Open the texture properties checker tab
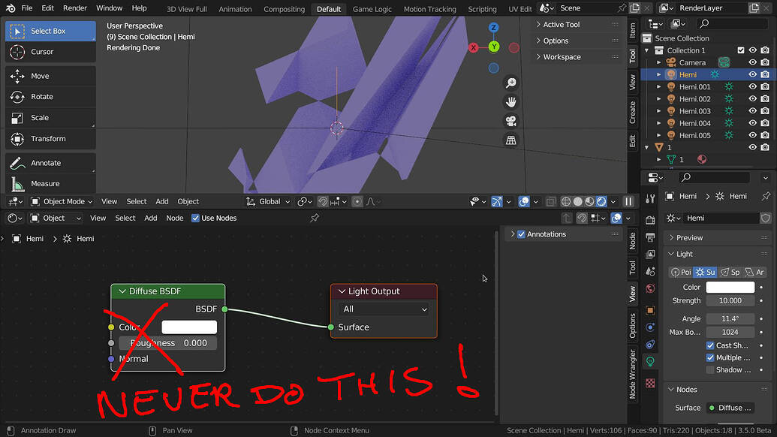The width and height of the screenshot is (777, 437). pos(651,384)
